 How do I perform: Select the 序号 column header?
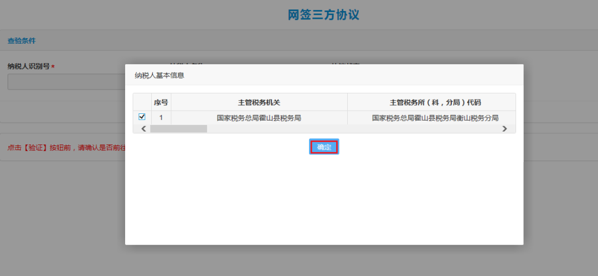pyautogui.click(x=161, y=102)
